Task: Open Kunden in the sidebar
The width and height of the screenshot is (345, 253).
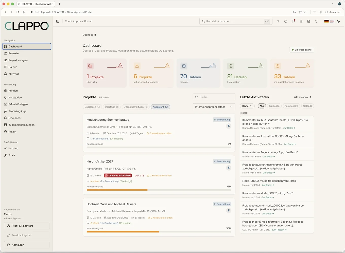Action: point(27,91)
